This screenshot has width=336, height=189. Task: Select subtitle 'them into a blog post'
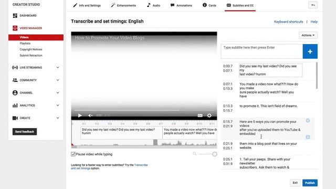coord(268,146)
